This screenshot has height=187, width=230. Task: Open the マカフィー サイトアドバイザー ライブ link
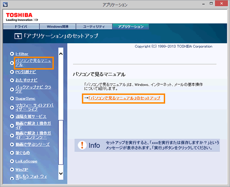point(34,107)
